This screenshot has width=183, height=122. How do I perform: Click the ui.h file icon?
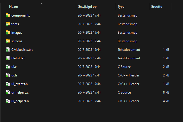pos(8,75)
